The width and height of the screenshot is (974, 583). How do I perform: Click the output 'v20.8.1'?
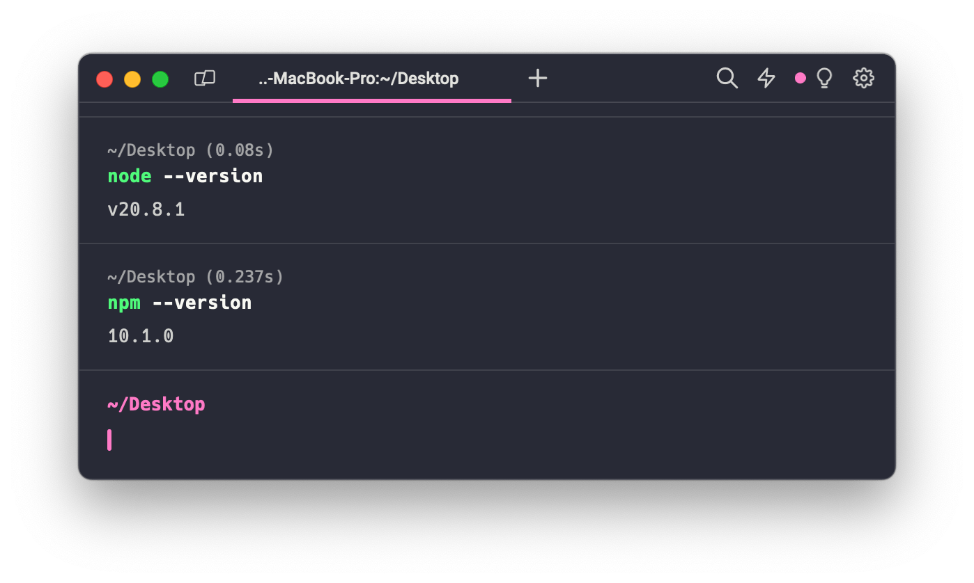click(x=146, y=209)
